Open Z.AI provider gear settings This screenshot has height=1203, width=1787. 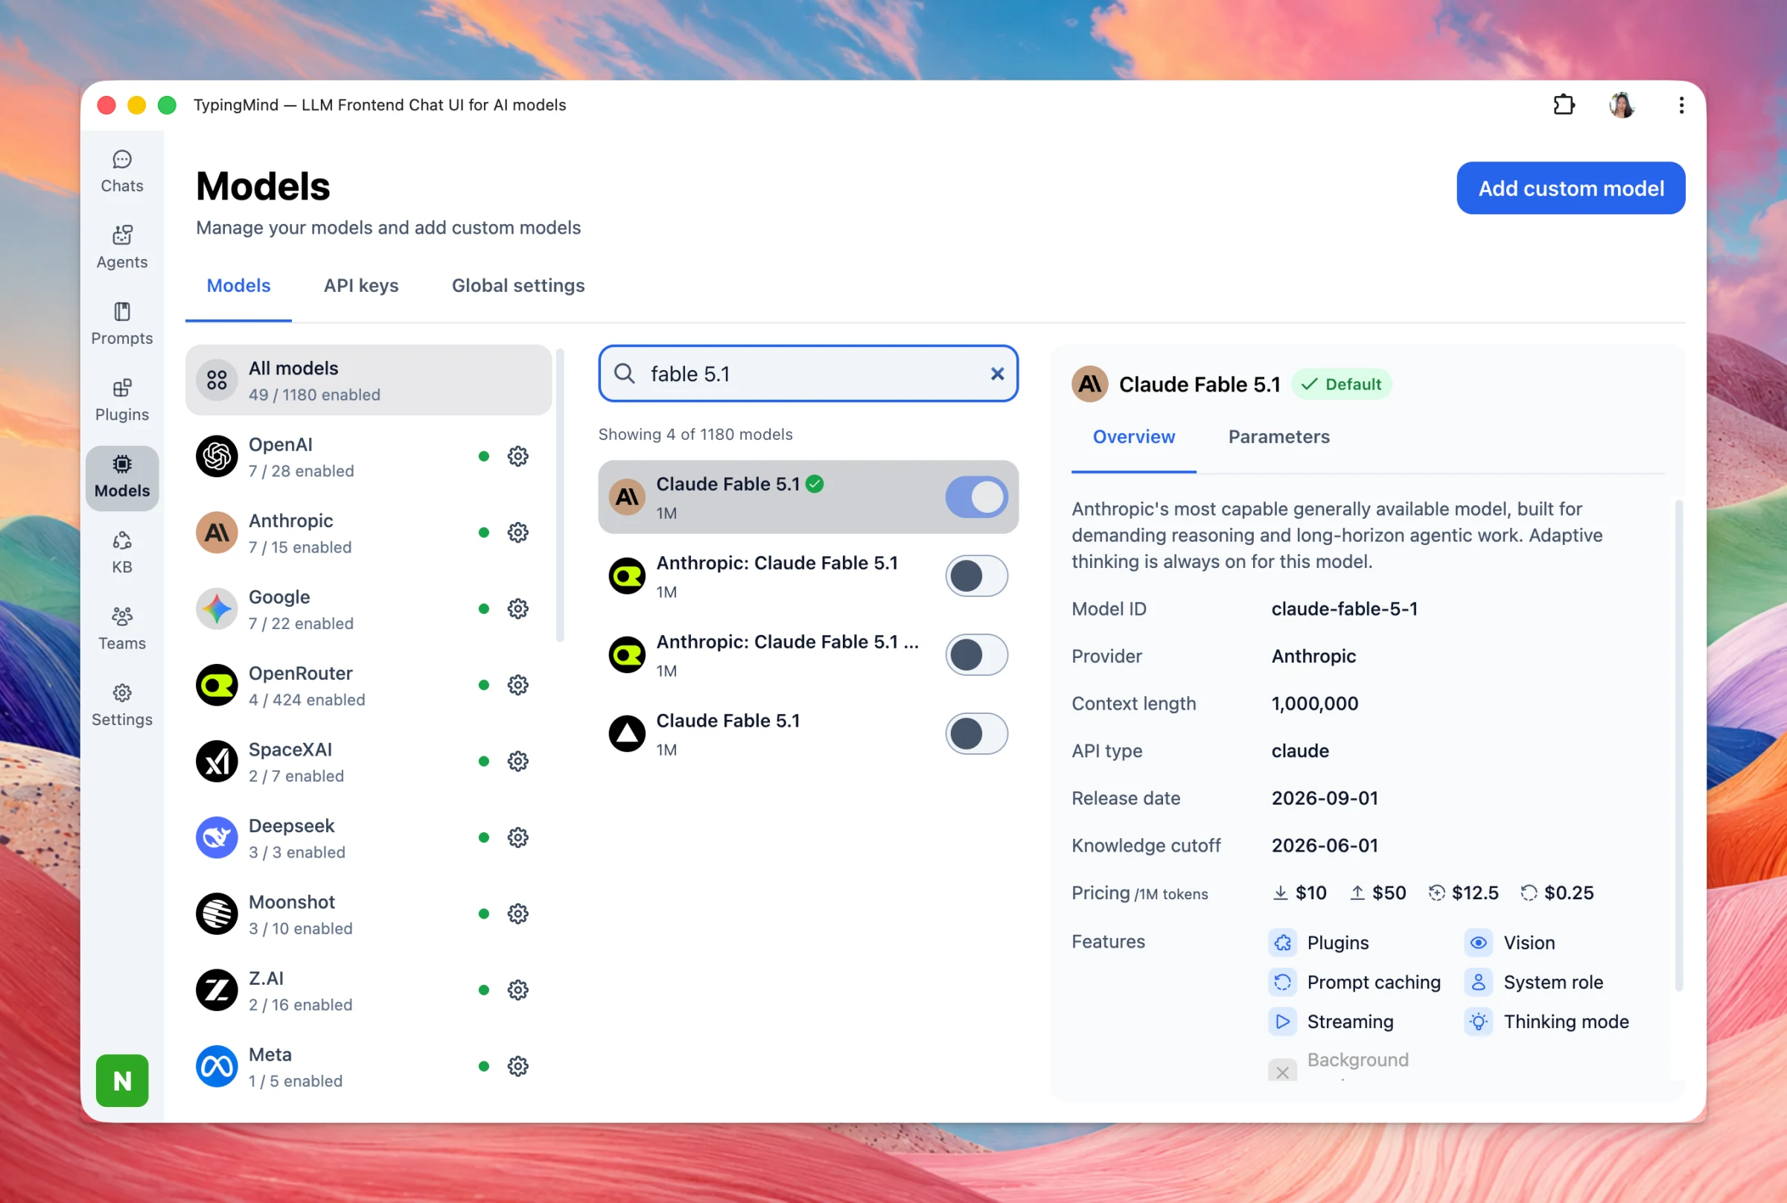[x=518, y=989]
